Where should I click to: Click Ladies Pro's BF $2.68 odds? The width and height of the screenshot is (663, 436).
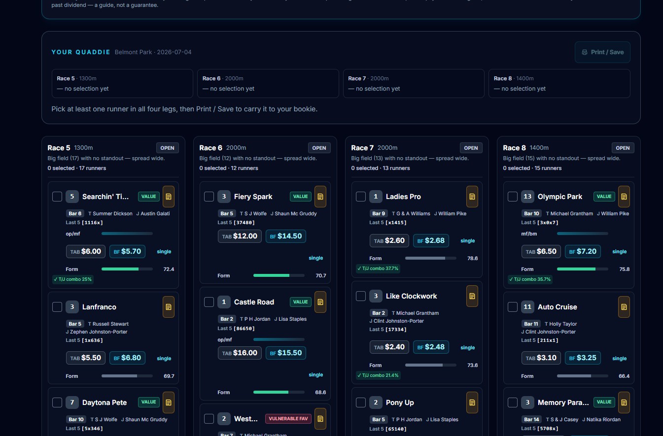click(431, 240)
